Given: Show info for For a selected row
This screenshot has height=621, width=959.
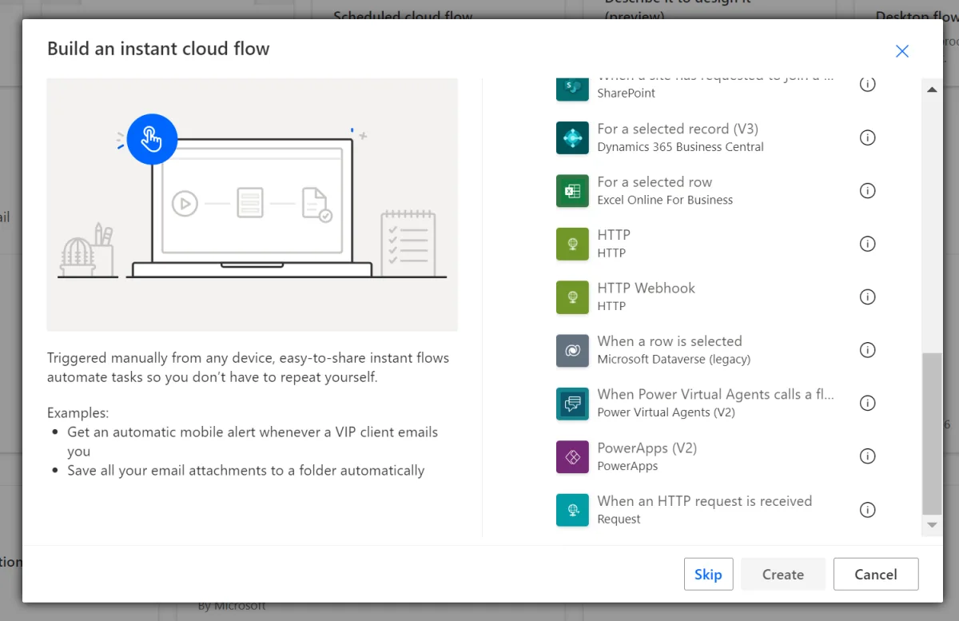Looking at the screenshot, I should point(867,191).
